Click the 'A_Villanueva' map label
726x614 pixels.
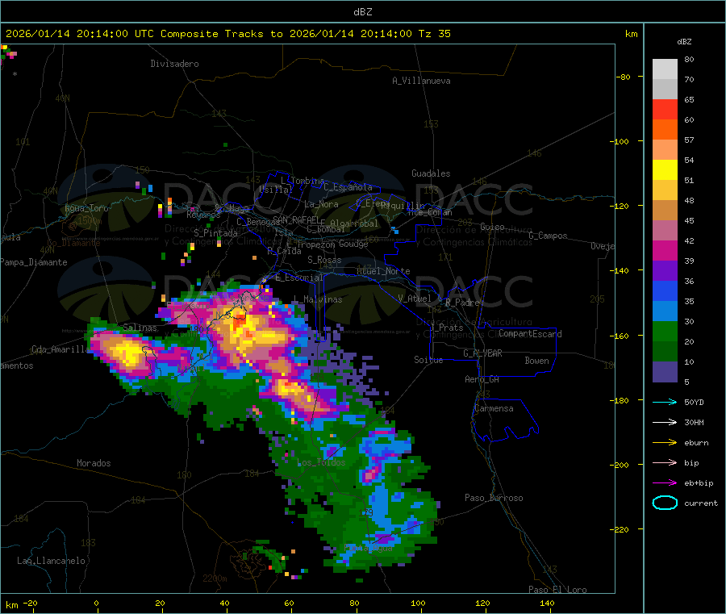click(421, 81)
